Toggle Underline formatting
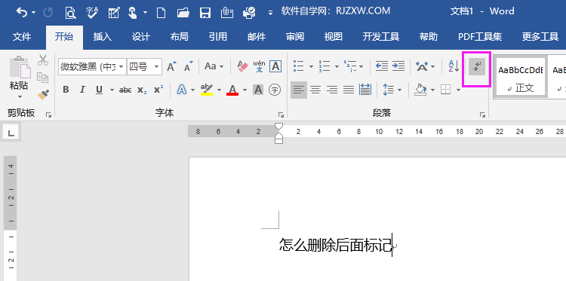The image size is (566, 281). (x=100, y=90)
